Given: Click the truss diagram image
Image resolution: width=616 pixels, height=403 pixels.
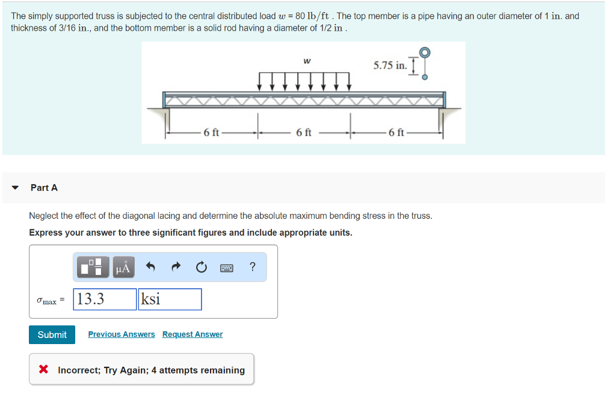Looking at the screenshot, I should (x=303, y=92).
